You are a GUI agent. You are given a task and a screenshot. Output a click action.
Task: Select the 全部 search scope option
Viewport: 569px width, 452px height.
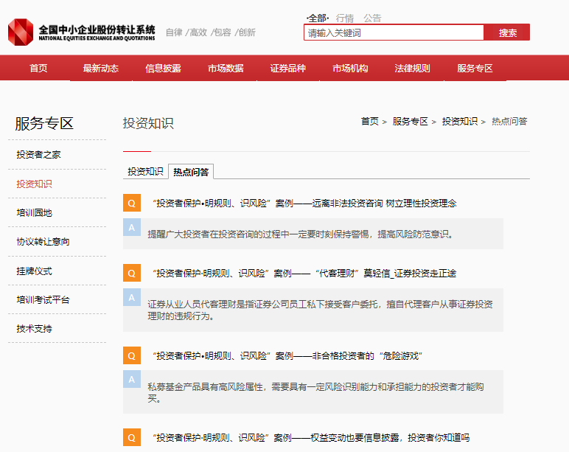coord(316,18)
